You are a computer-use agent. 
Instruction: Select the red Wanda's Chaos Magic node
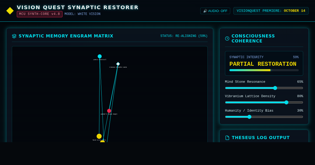pos(109,111)
